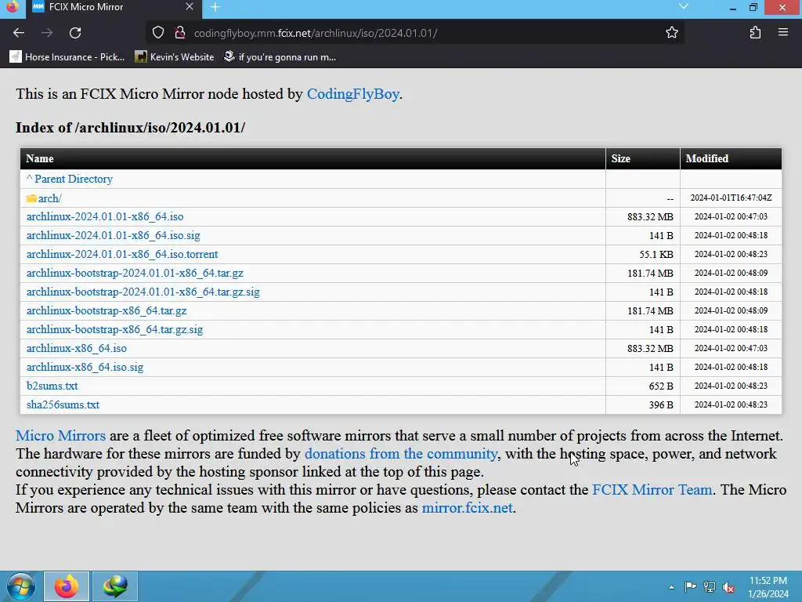Download archlinux-x86_64.iso
The width and height of the screenshot is (802, 602).
click(x=77, y=348)
